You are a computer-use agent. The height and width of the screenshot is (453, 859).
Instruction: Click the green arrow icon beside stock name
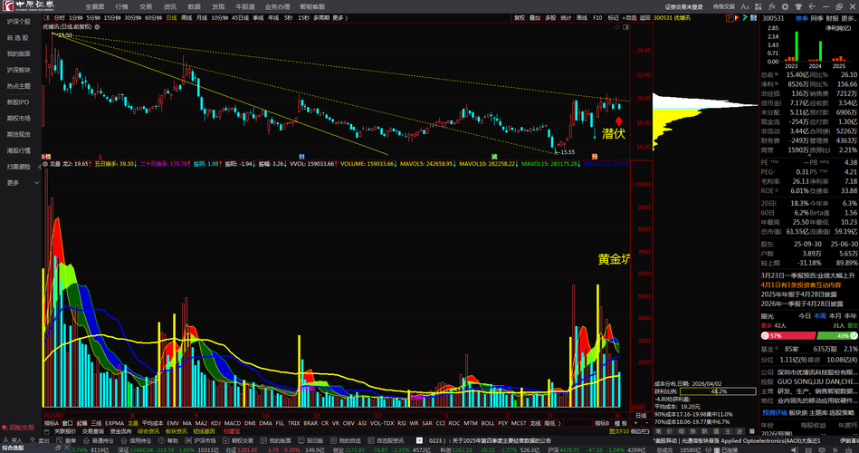(745, 17)
